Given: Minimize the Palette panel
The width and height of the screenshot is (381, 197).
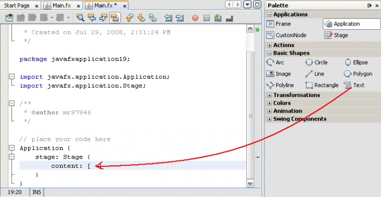Looking at the screenshot, I should (x=369, y=5).
